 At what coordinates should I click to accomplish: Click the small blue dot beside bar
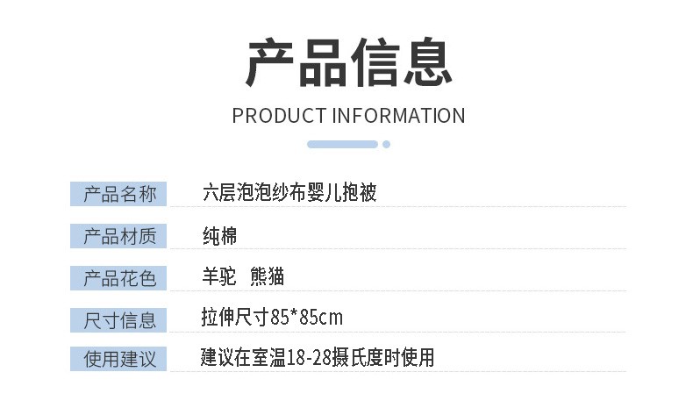[x=386, y=144]
